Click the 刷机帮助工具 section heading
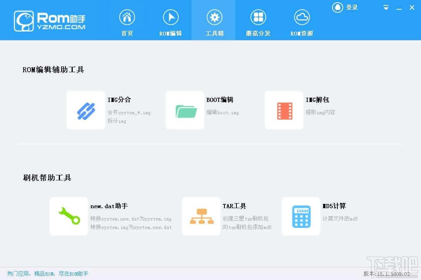The height and width of the screenshot is (280, 421). [x=47, y=178]
